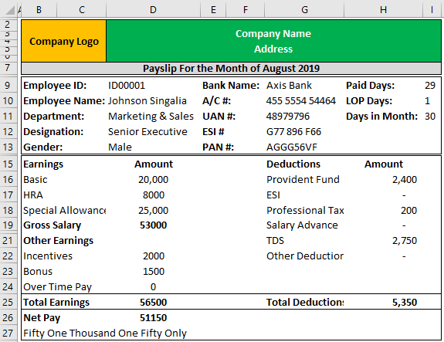Click the Earnings heading

(x=43, y=164)
